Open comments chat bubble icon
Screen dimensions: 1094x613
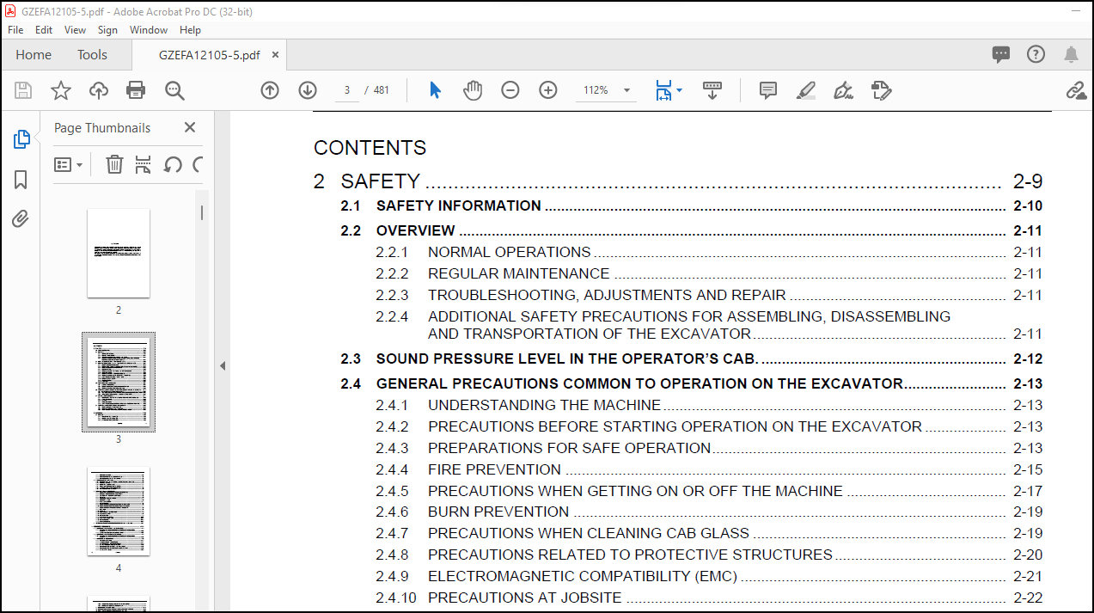pyautogui.click(x=1001, y=54)
